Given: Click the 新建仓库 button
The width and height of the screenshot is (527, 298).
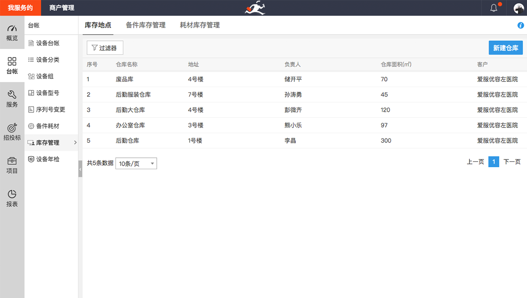Looking at the screenshot, I should (x=505, y=48).
